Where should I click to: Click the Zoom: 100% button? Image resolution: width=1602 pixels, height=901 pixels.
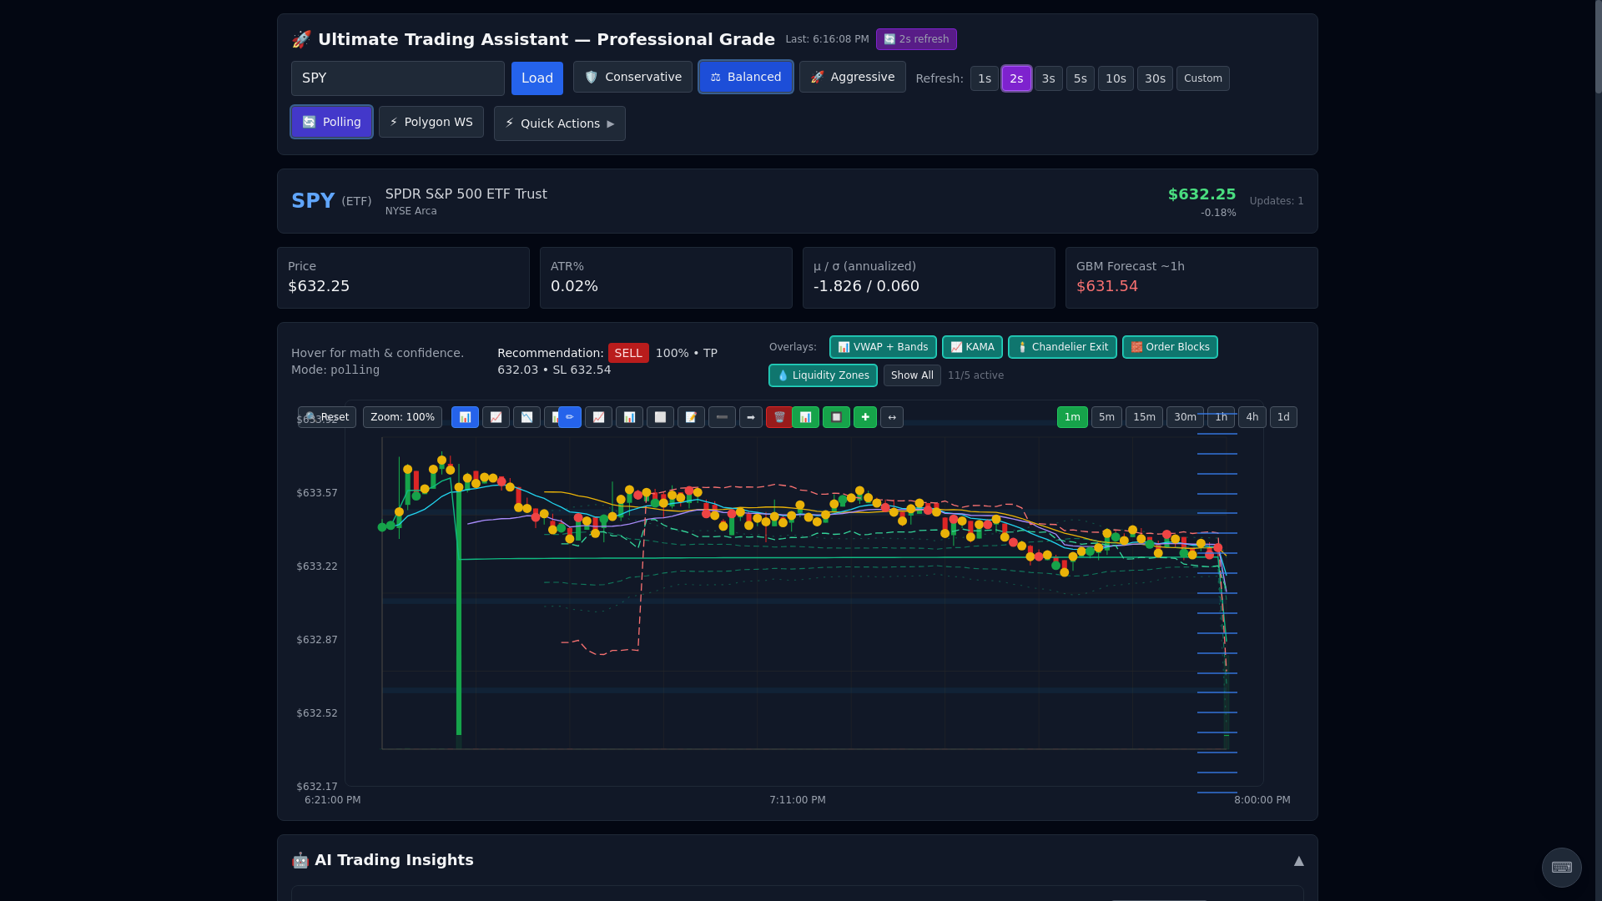(x=402, y=417)
